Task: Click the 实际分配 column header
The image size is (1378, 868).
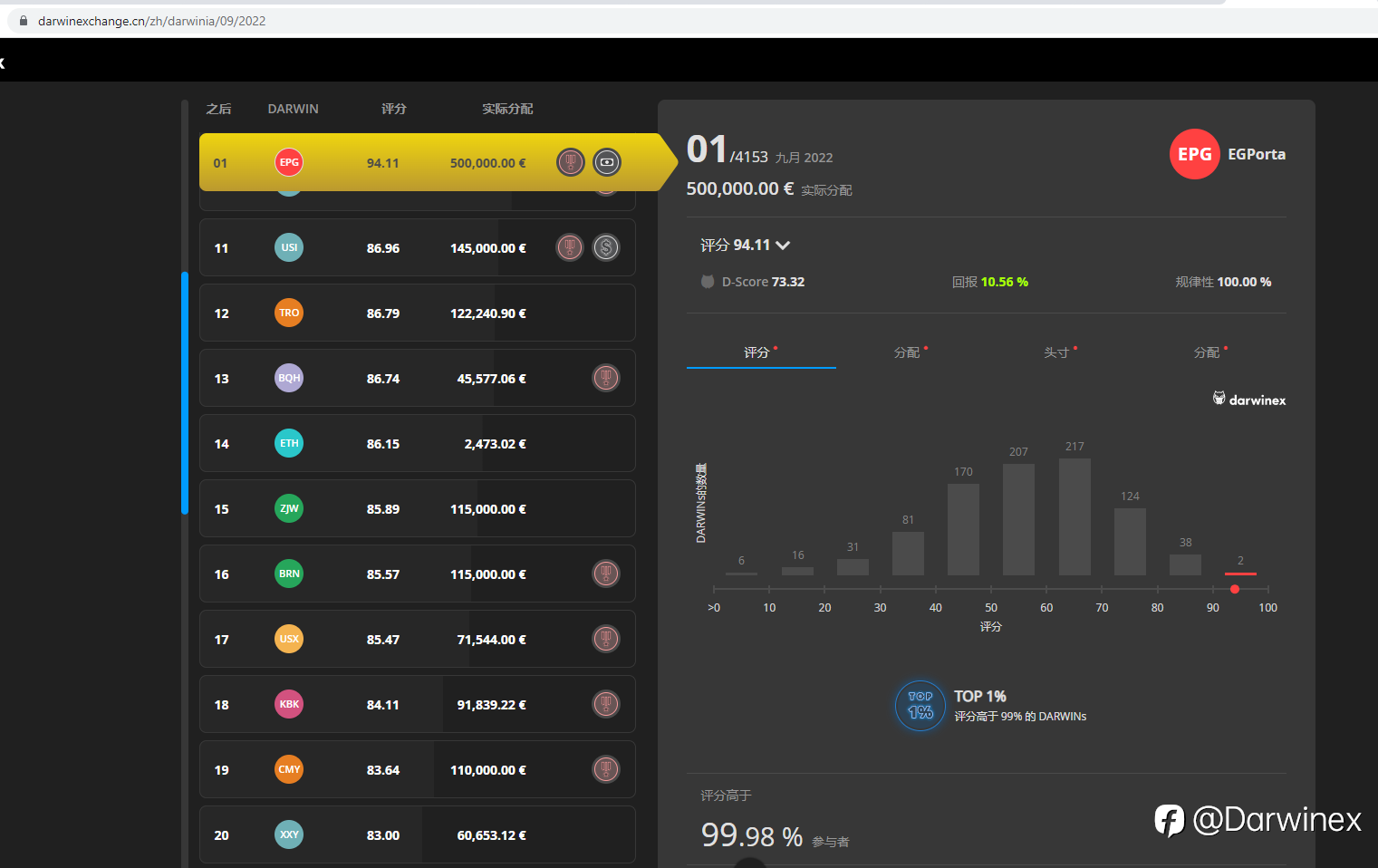Action: [x=507, y=109]
